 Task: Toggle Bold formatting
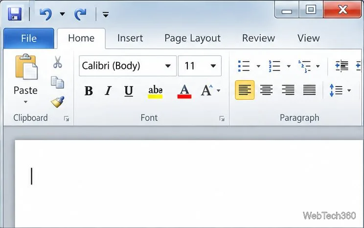tap(89, 91)
